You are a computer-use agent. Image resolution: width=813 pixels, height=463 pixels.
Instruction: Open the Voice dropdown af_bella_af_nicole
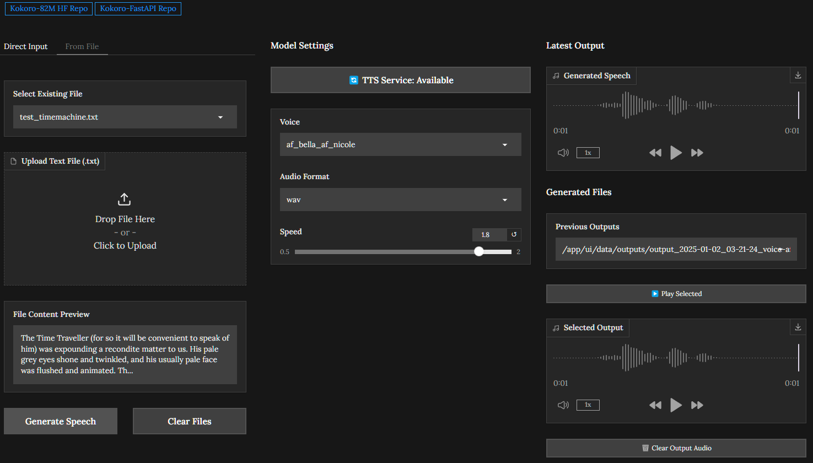click(400, 144)
